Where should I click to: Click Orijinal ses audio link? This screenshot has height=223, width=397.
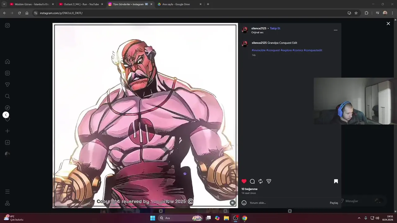[x=257, y=33]
